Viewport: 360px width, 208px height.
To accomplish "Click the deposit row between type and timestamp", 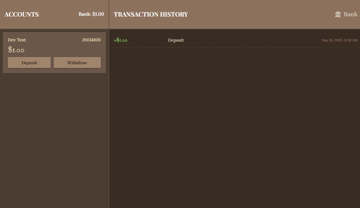I will [x=253, y=40].
